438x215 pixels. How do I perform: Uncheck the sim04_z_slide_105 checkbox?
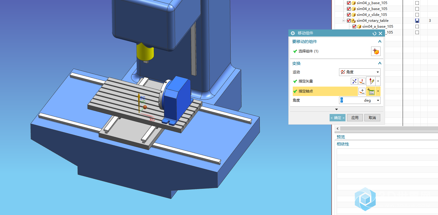pyautogui.click(x=349, y=15)
